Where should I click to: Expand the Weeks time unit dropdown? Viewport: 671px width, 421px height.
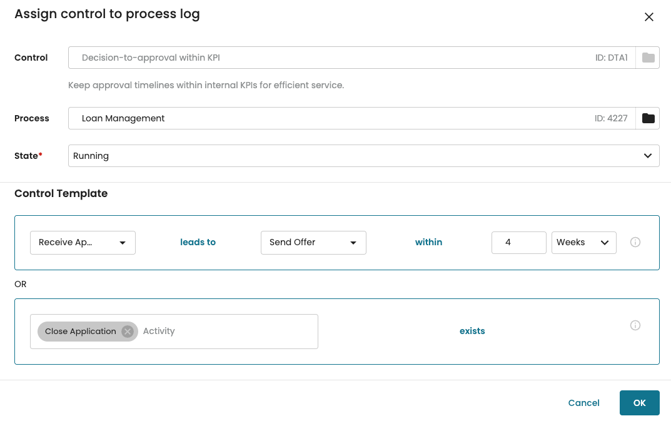583,242
